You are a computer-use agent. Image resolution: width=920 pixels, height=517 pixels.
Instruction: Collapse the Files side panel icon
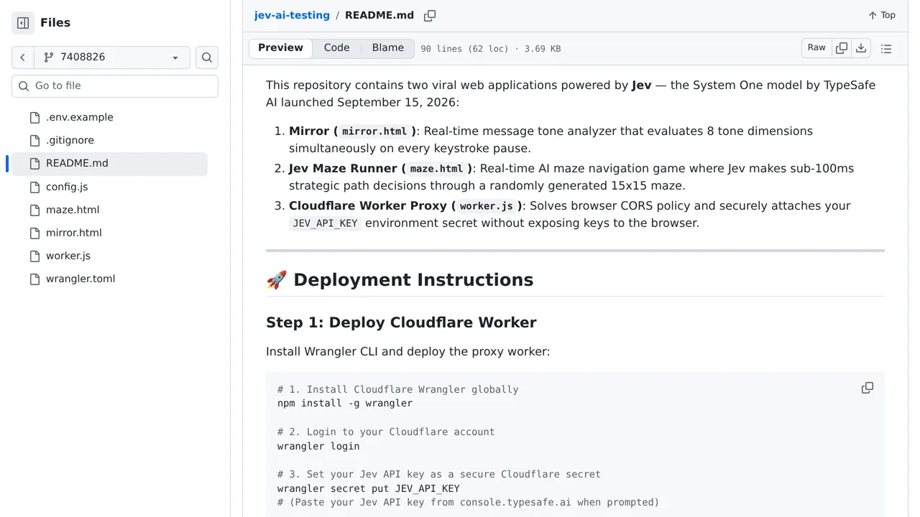click(23, 23)
